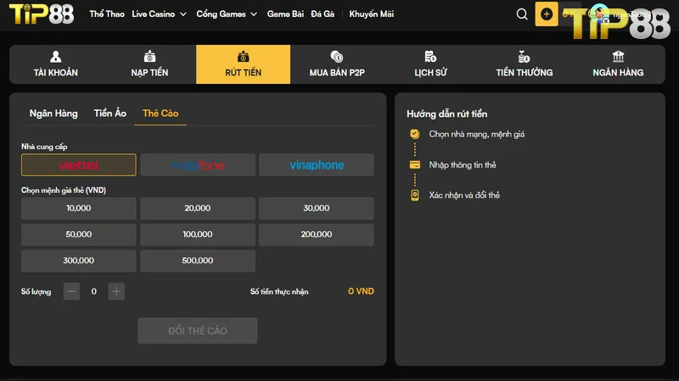Click the yellow plus deposit icon
This screenshot has width=679, height=381.
[x=546, y=14]
